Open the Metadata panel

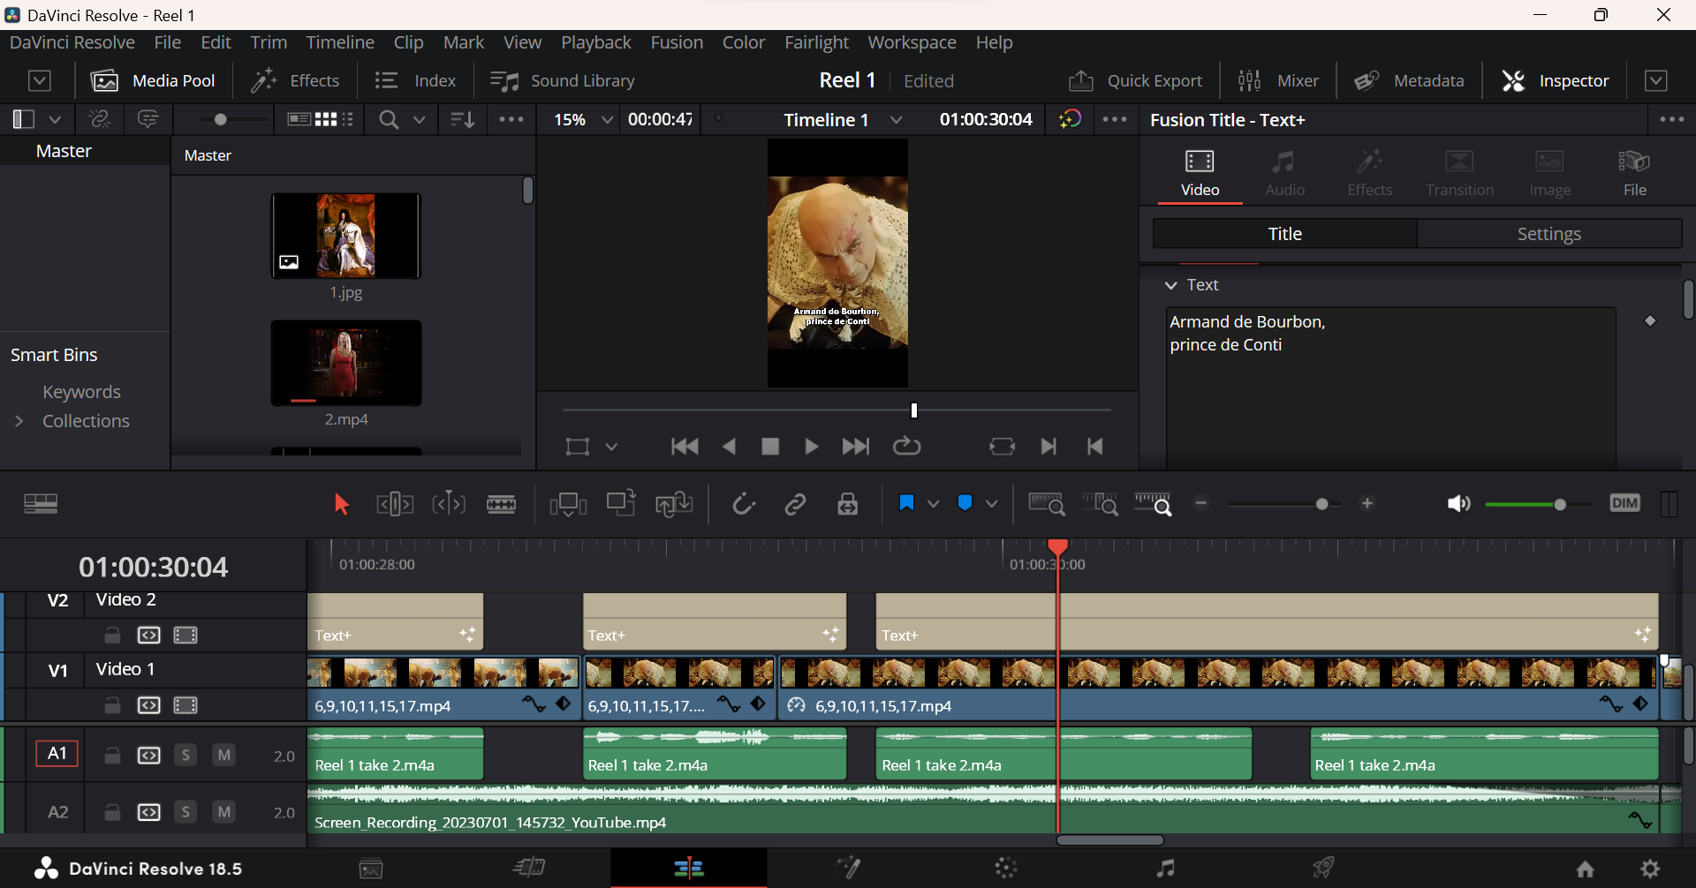(x=1409, y=80)
